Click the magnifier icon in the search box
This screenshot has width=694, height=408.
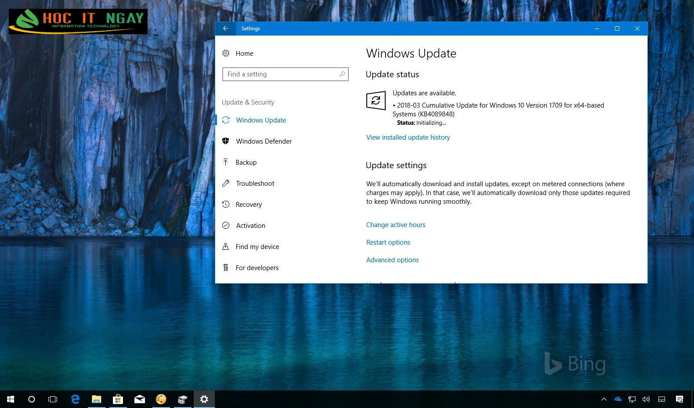[x=342, y=74]
